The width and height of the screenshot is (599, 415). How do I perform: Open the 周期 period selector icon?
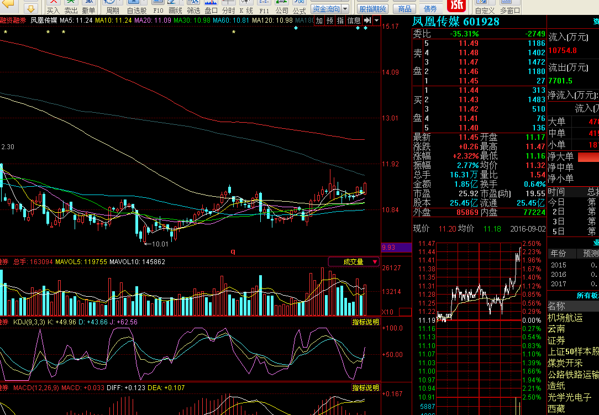112,7
